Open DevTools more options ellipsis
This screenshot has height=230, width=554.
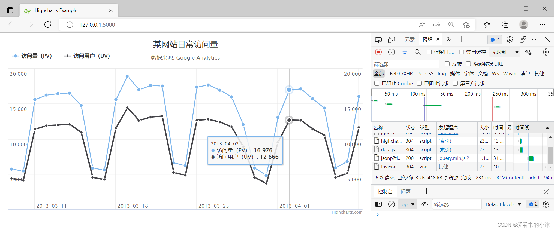(x=535, y=40)
